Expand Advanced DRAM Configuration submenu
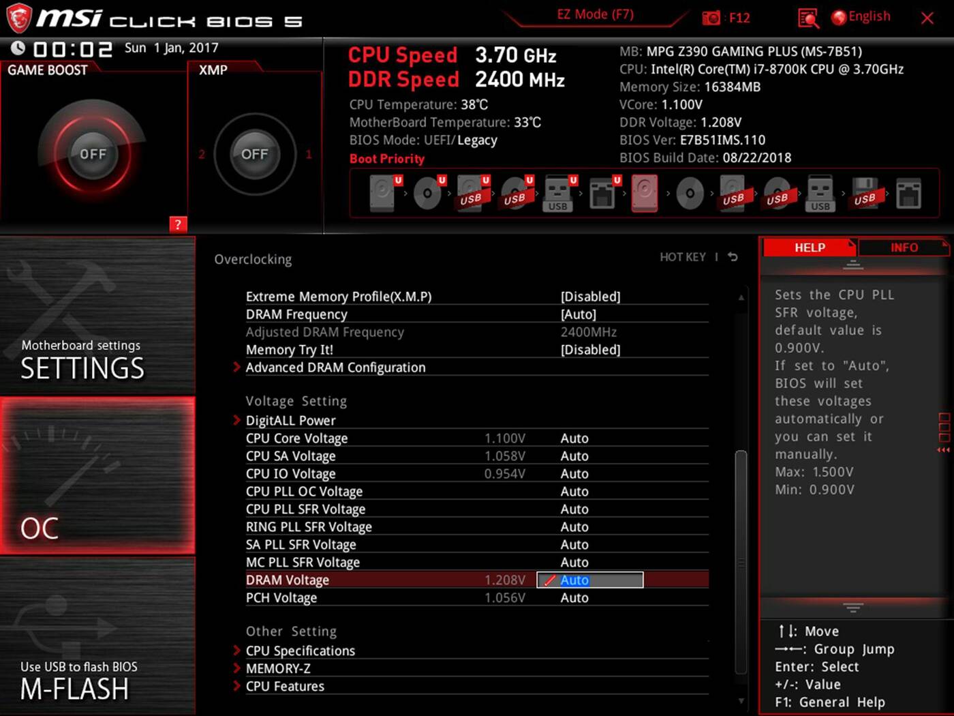Screen dimensions: 954x716 335,368
